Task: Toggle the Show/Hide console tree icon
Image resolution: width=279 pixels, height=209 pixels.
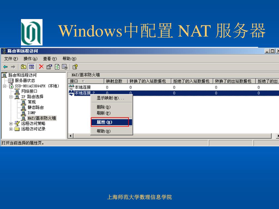Action: [32, 67]
